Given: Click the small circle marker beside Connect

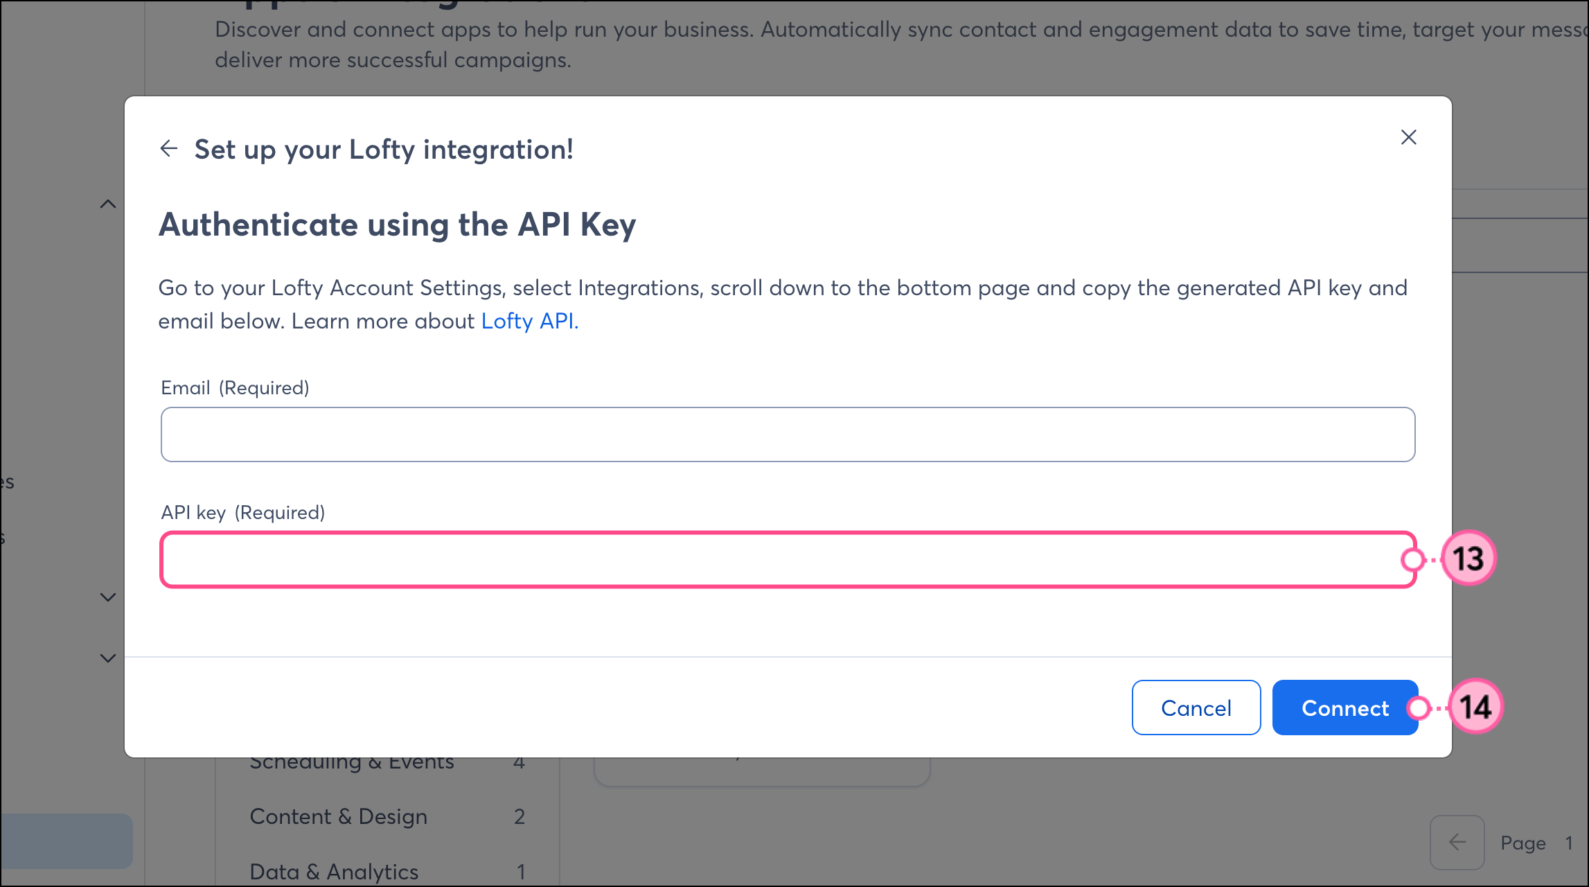Looking at the screenshot, I should 1419,708.
